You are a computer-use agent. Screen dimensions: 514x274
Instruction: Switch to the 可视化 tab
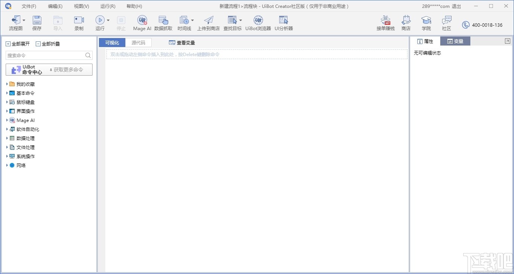click(112, 43)
